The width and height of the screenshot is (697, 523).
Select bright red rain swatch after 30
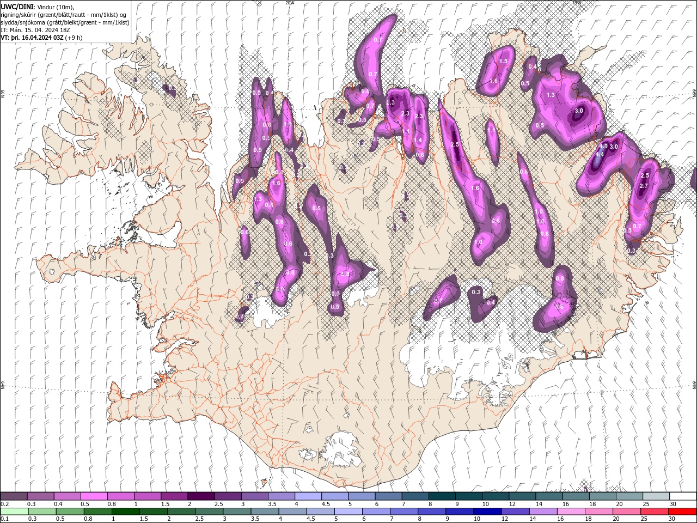pyautogui.click(x=682, y=512)
